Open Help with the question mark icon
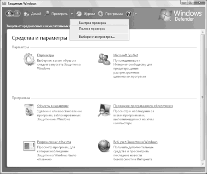207x174 pixels. pos(129,14)
